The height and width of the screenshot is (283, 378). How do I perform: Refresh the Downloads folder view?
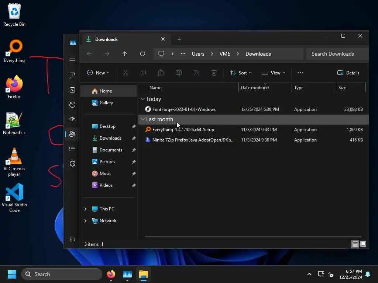(x=142, y=54)
